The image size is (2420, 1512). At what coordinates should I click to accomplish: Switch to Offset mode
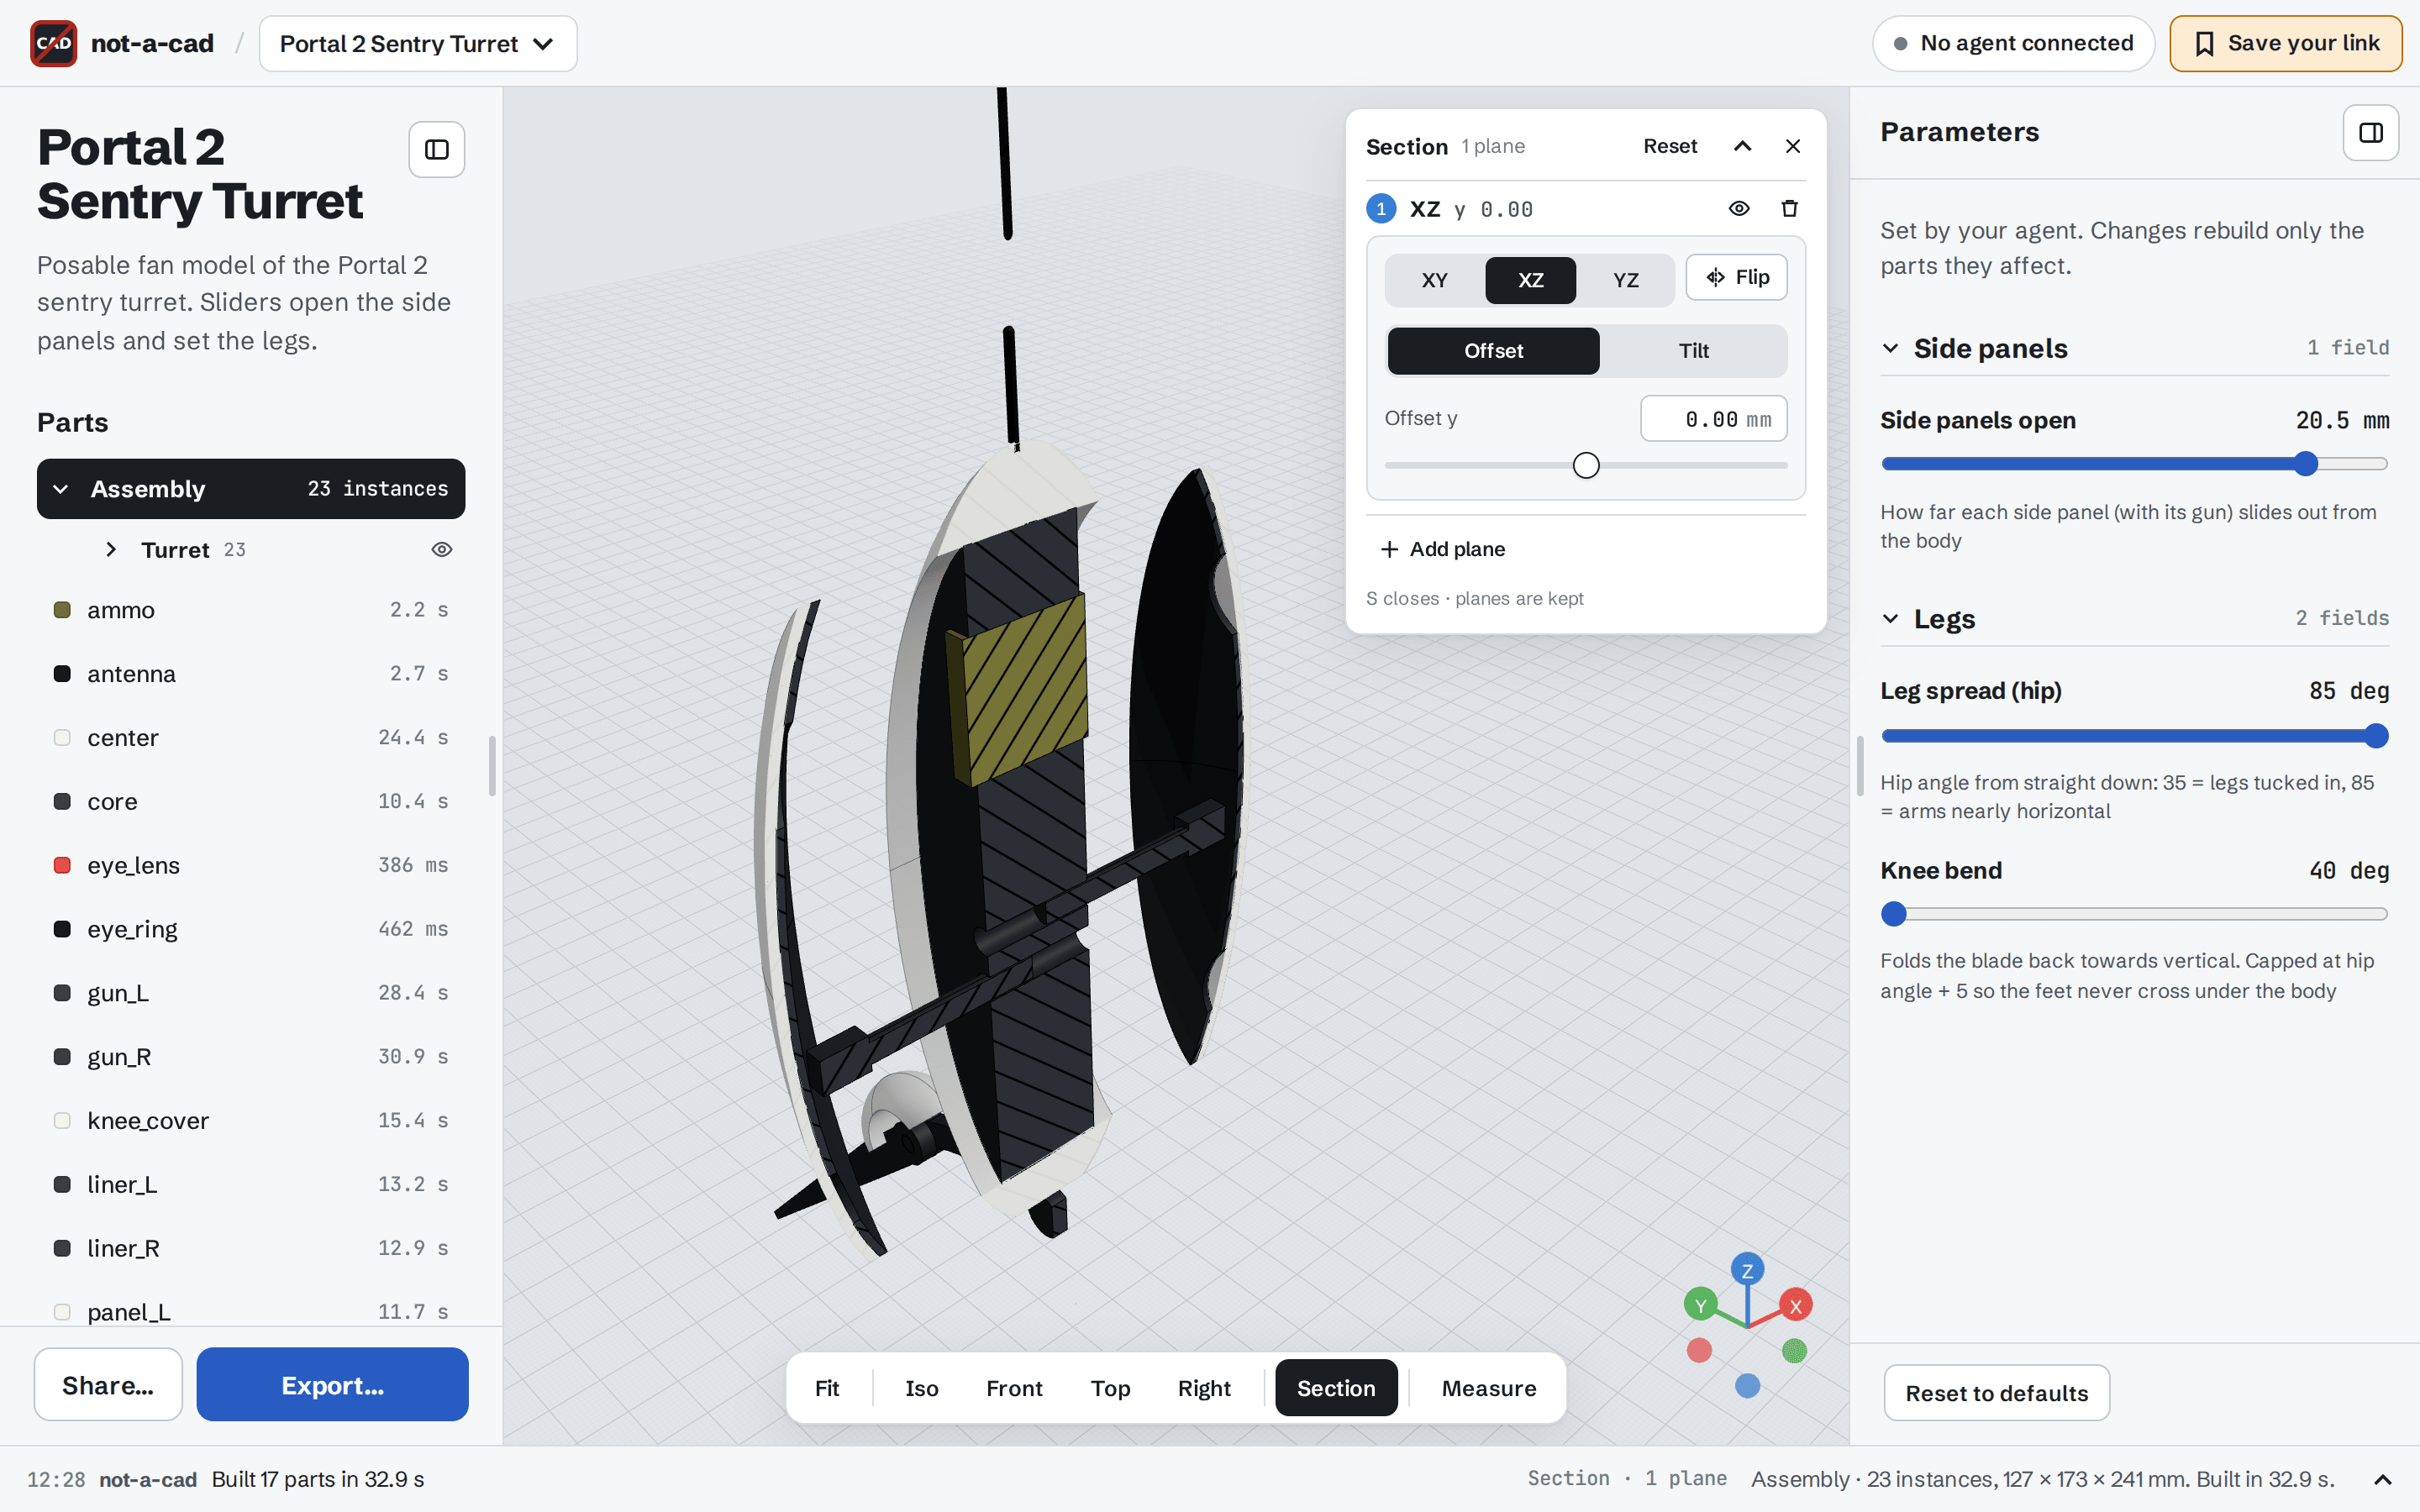coord(1493,351)
